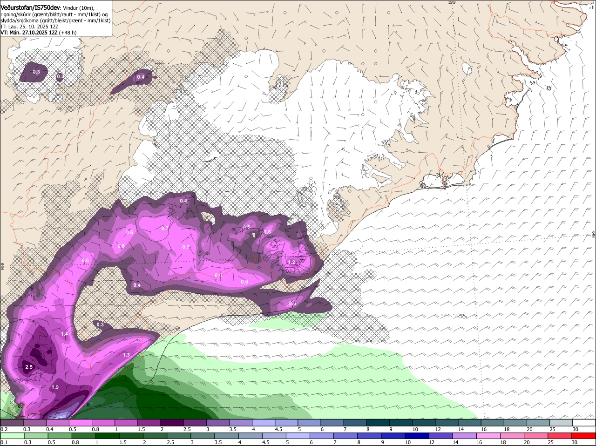This screenshot has height=446, width=596.
Task: Click the 1.2 snowfall value on the map
Action: coord(292,263)
